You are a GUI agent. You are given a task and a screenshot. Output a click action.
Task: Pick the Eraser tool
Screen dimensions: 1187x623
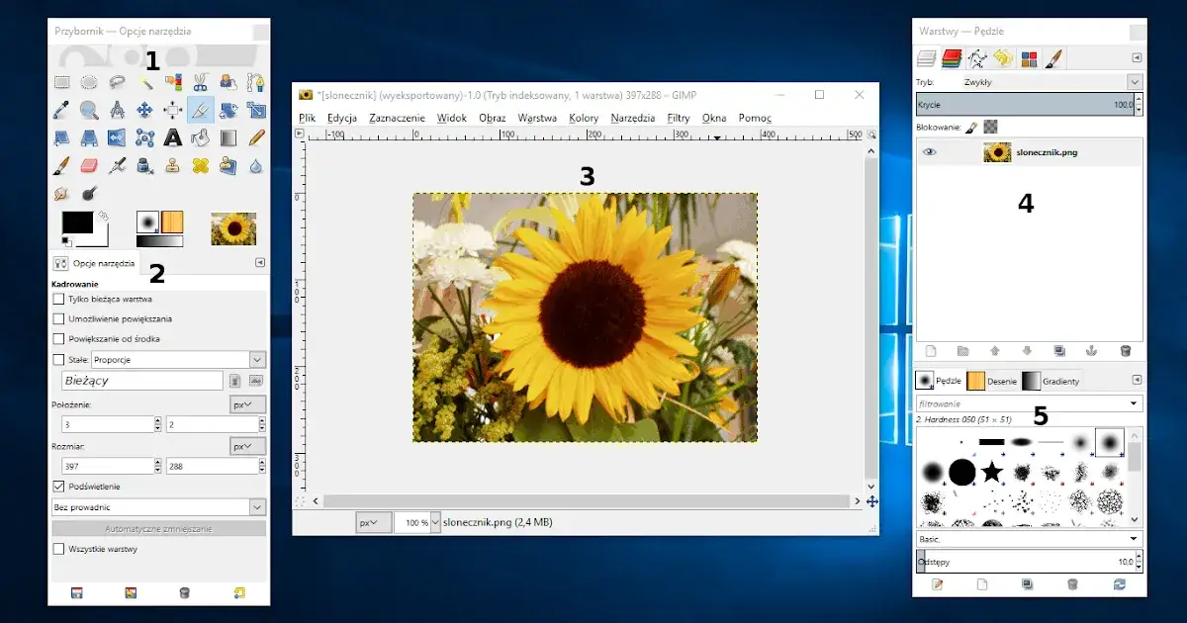pos(89,165)
